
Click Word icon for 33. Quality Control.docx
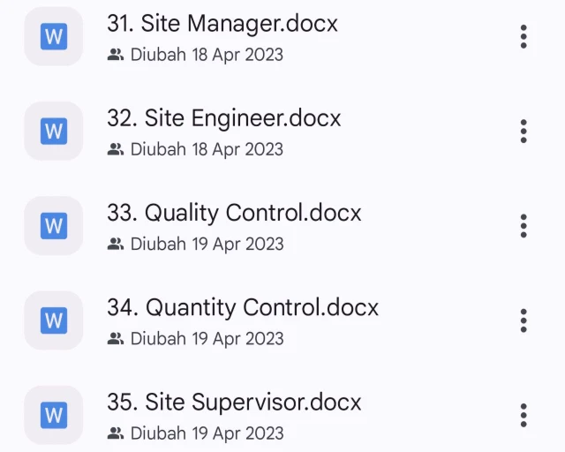point(54,226)
